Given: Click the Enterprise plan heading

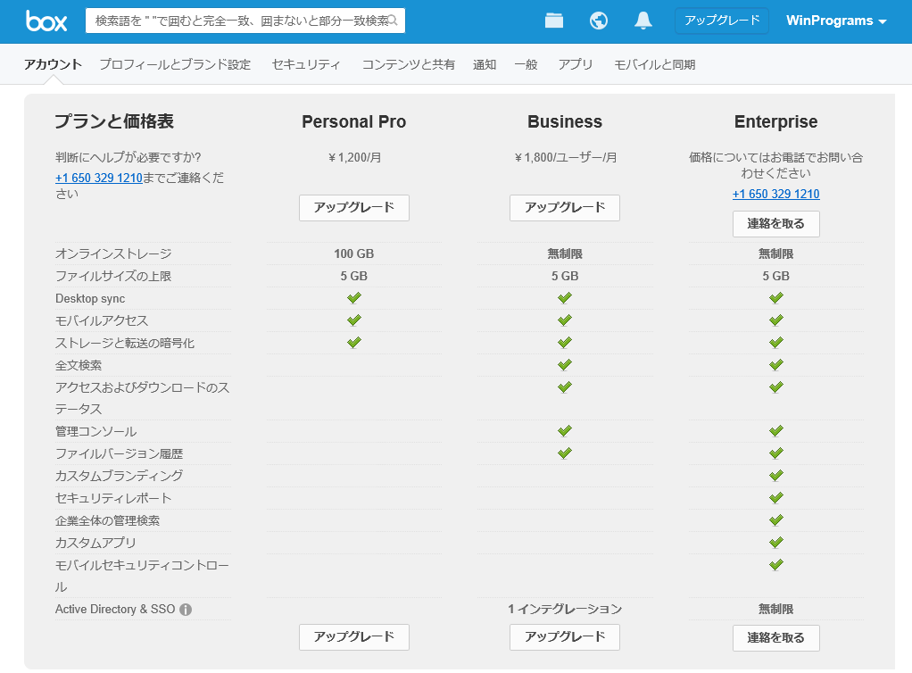Looking at the screenshot, I should point(775,121).
